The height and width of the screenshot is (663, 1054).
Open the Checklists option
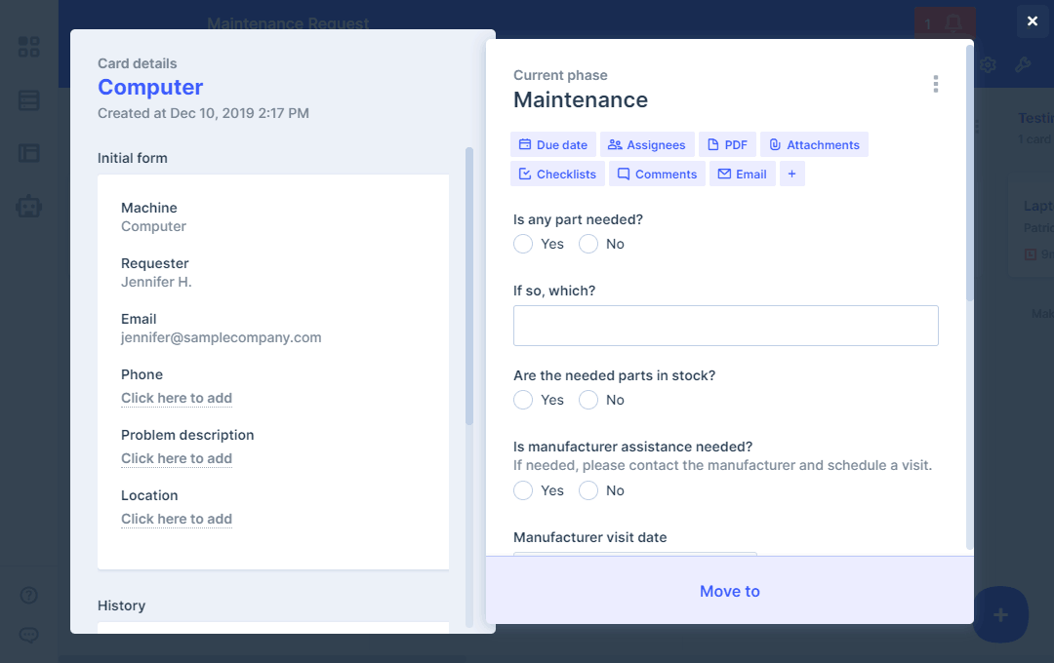click(556, 175)
